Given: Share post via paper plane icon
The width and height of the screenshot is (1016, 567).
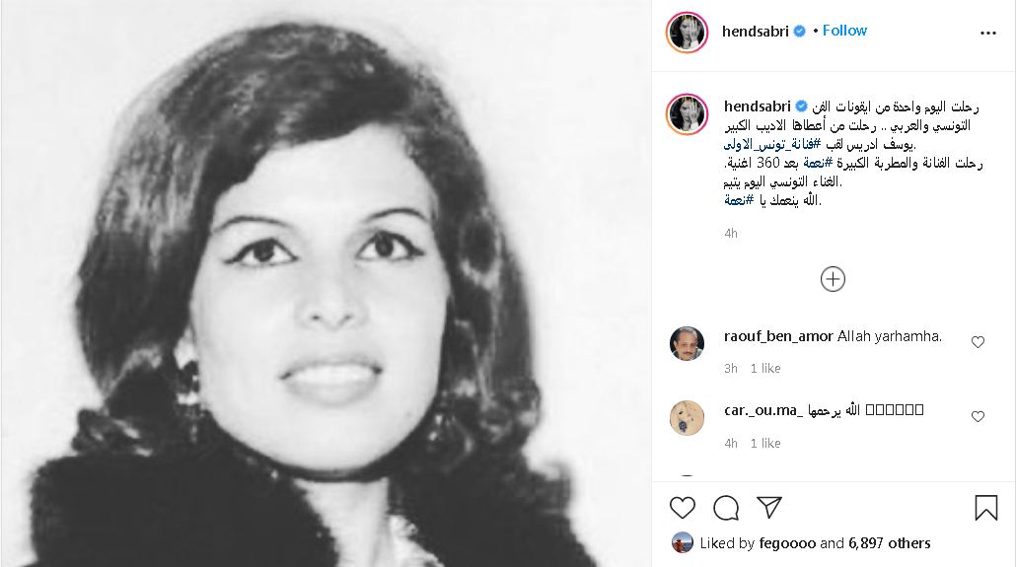Looking at the screenshot, I should pyautogui.click(x=769, y=508).
